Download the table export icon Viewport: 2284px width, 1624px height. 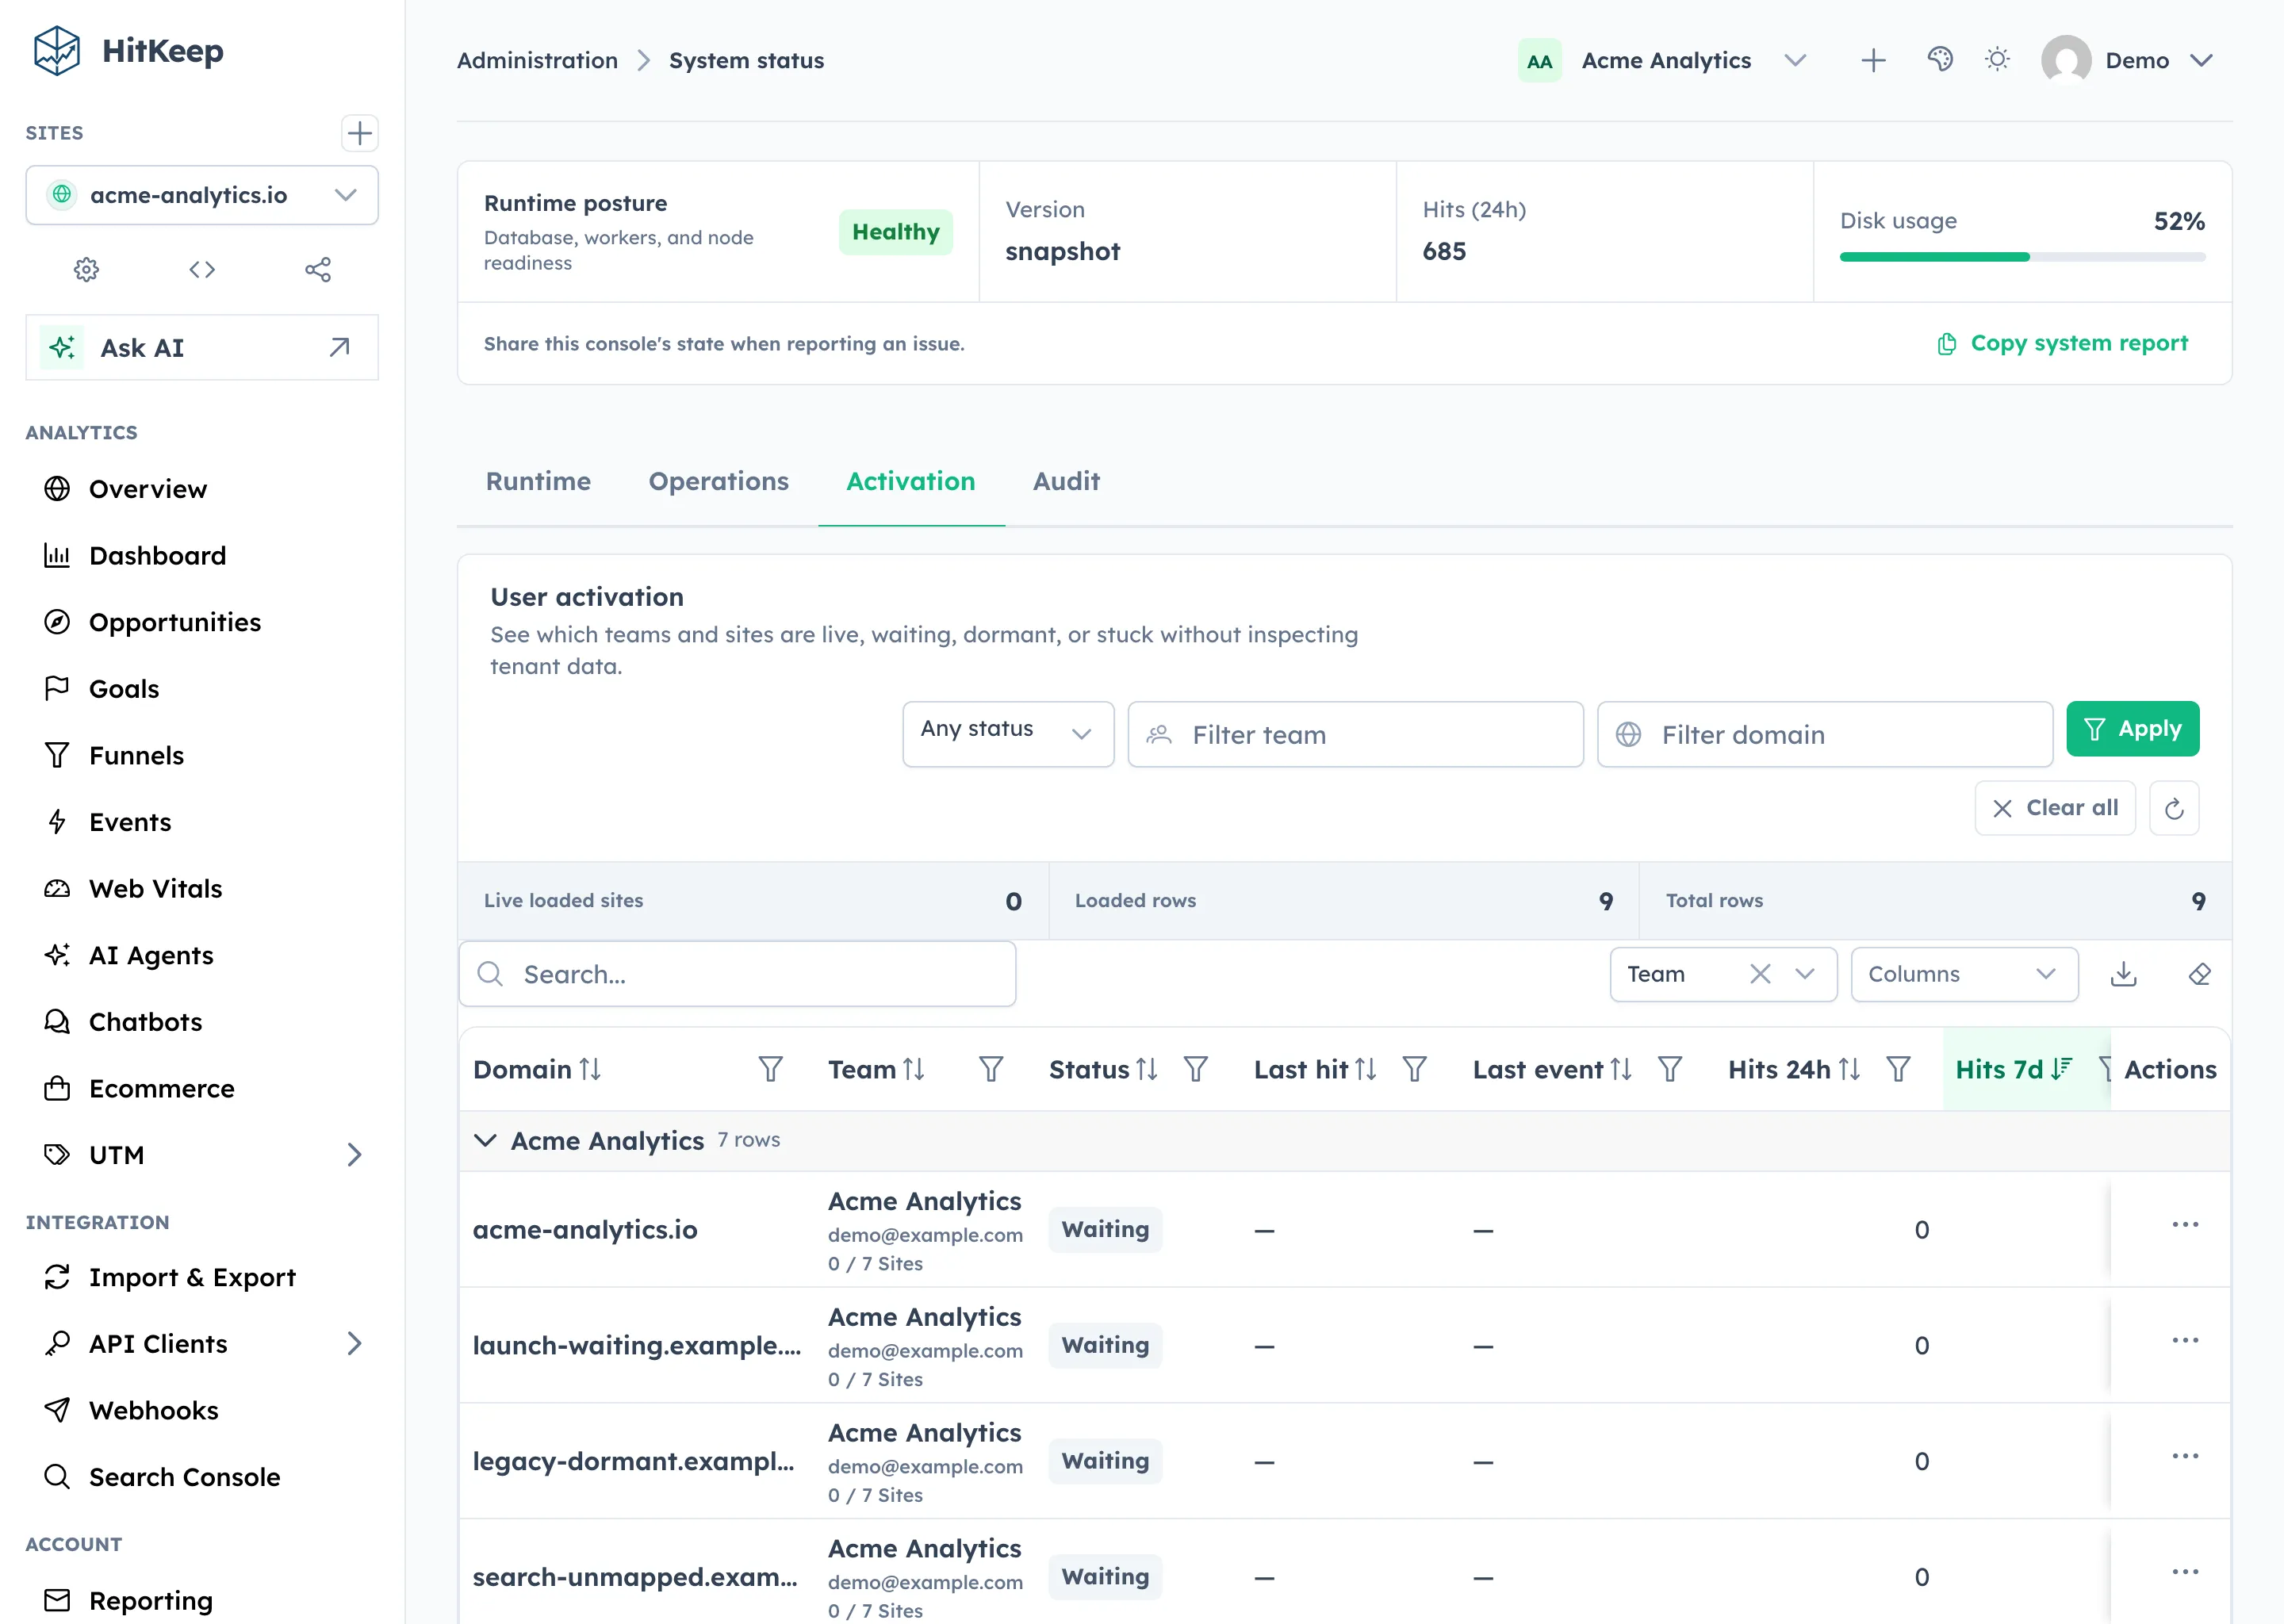[2123, 974]
